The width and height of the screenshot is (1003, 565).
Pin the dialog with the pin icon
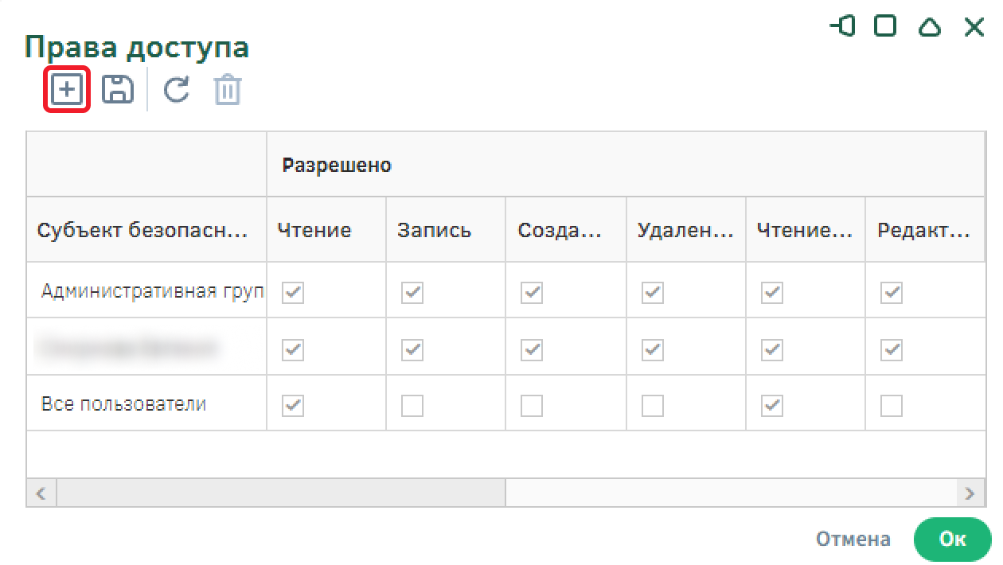pyautogui.click(x=842, y=27)
